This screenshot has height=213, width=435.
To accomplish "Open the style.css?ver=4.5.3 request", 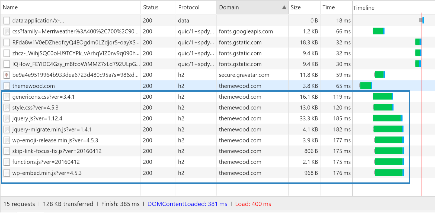I will [x=35, y=108].
